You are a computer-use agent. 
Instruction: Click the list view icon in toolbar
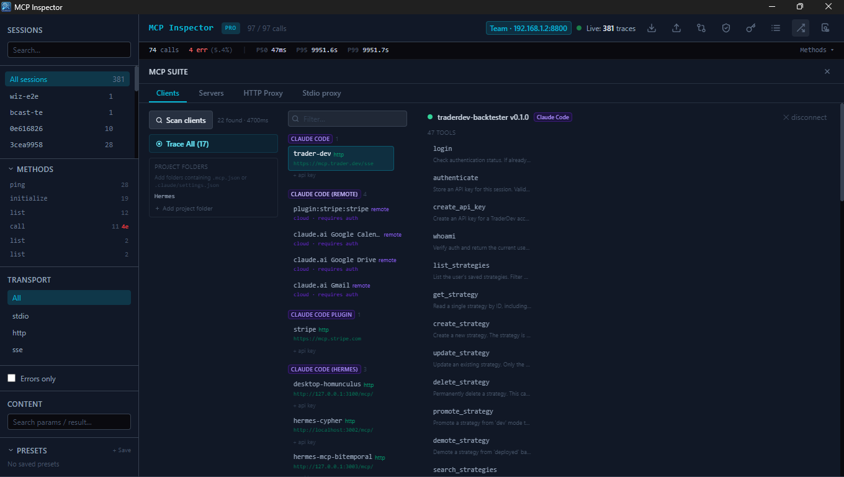tap(776, 28)
